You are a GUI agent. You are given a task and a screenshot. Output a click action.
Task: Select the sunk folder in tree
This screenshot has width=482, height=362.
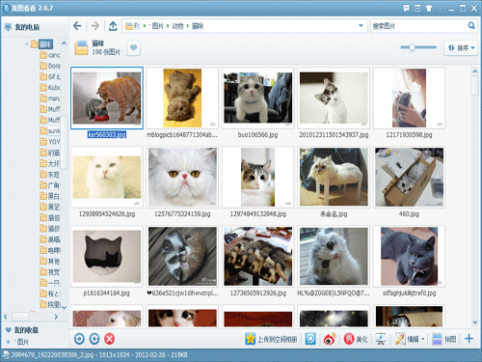[x=50, y=130]
